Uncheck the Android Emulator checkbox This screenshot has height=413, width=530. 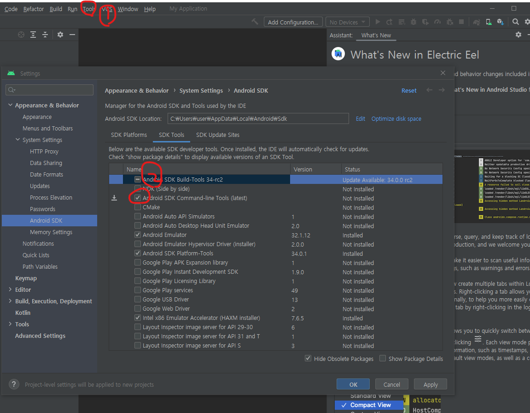click(x=138, y=235)
